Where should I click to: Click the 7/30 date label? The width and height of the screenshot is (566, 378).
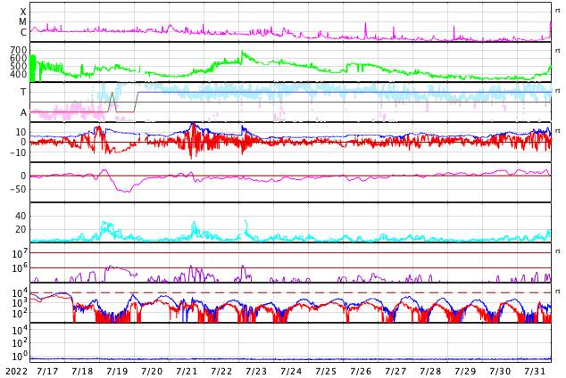(500, 371)
